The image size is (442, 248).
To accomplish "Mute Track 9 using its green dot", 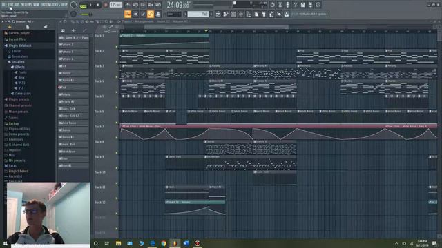I will click(117, 168).
